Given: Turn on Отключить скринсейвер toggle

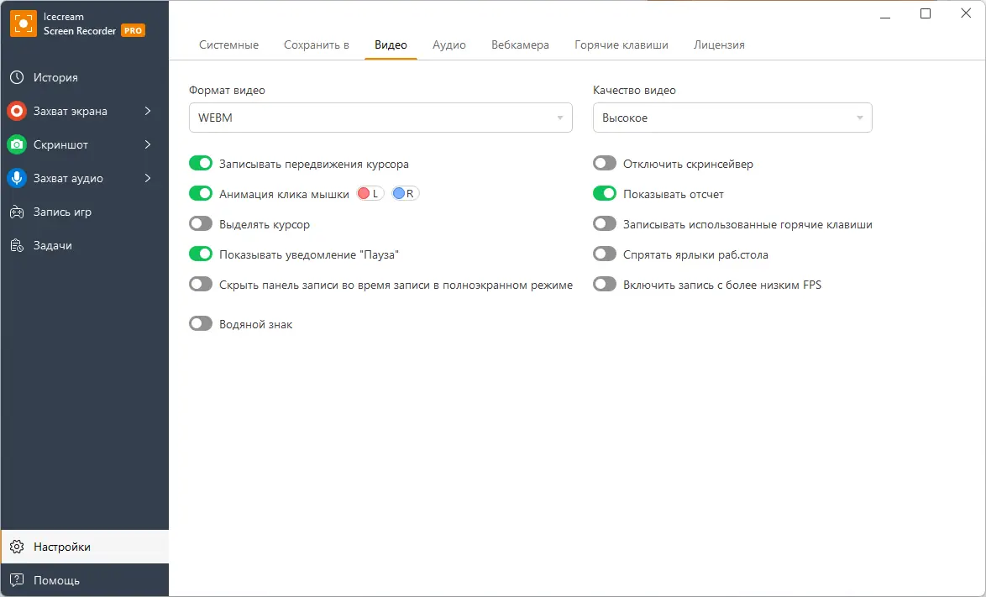Looking at the screenshot, I should pos(605,164).
